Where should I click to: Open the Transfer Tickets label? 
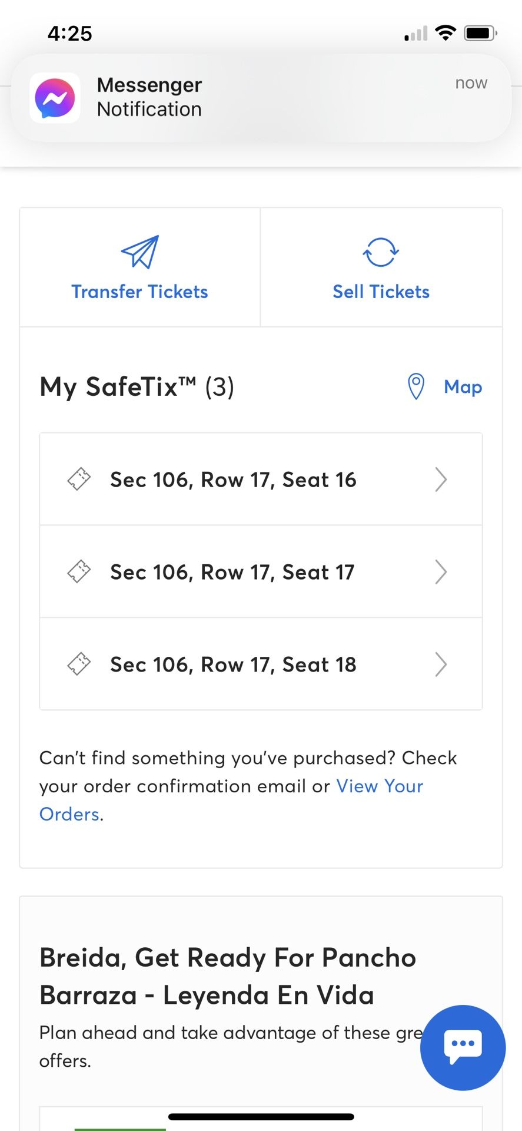click(x=140, y=292)
